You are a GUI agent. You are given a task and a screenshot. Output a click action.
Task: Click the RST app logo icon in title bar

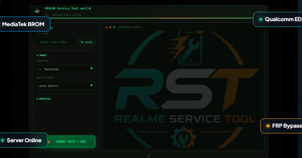[37, 12]
